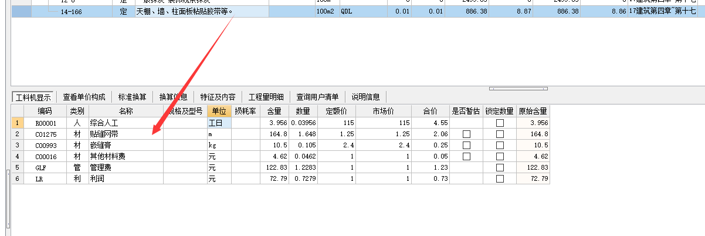Enable 锁定数量 for 利润 row
Viewport: 705px width, 236px height.
[x=500, y=178]
